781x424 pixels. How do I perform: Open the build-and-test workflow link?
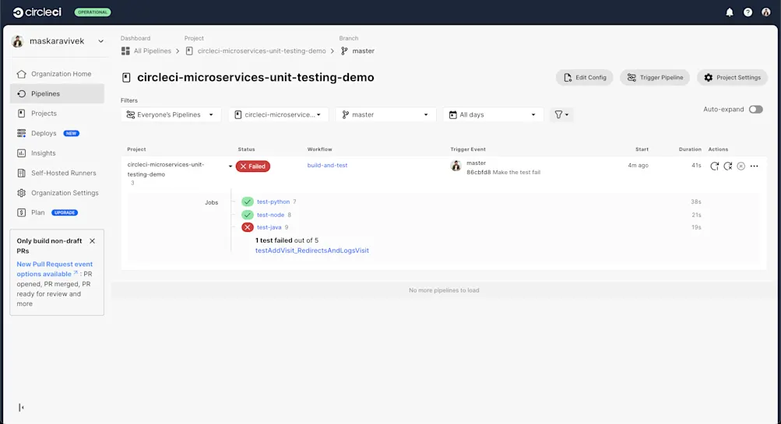[327, 165]
